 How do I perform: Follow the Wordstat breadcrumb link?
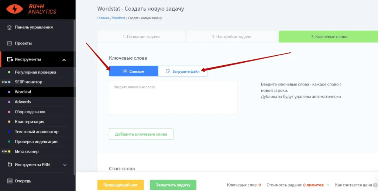point(118,18)
